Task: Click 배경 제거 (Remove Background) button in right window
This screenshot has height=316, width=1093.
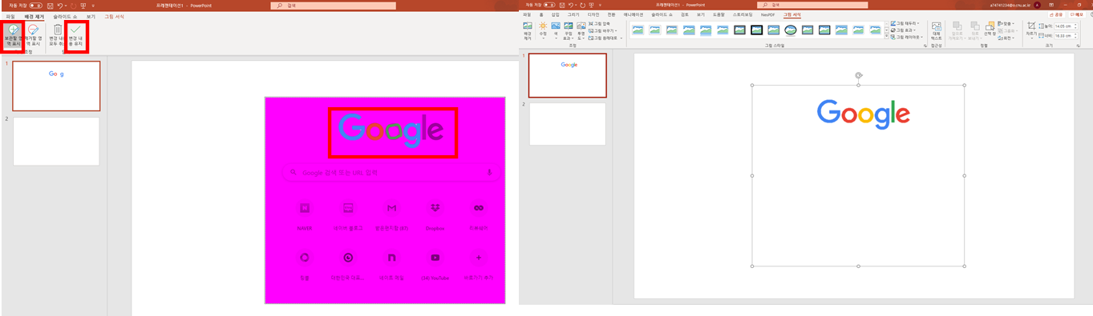Action: click(528, 31)
